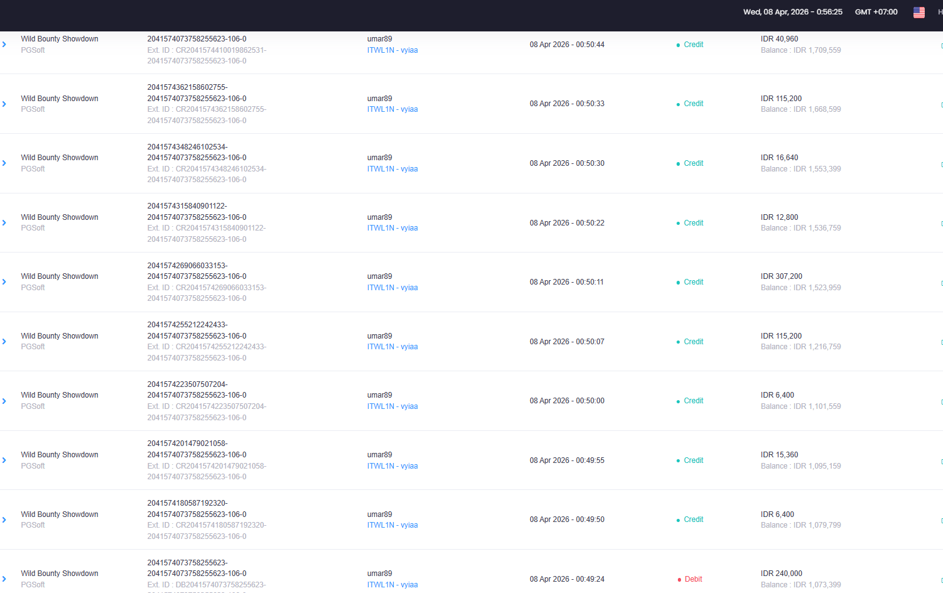Select Credit status in 00:50:33 row
The height and width of the screenshot is (593, 943).
click(x=694, y=104)
